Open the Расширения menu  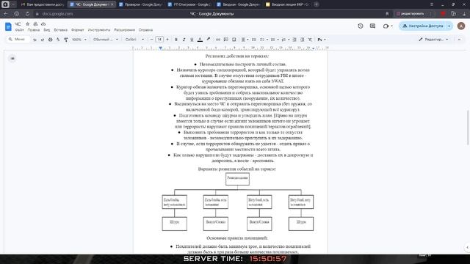[124, 30]
